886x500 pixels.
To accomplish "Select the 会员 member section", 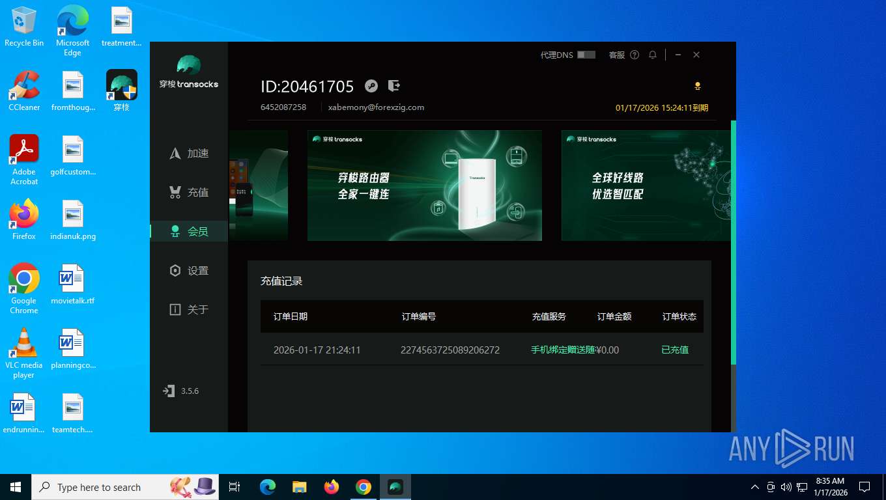I will coord(189,231).
